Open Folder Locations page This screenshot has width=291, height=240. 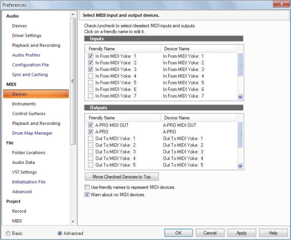click(x=29, y=153)
